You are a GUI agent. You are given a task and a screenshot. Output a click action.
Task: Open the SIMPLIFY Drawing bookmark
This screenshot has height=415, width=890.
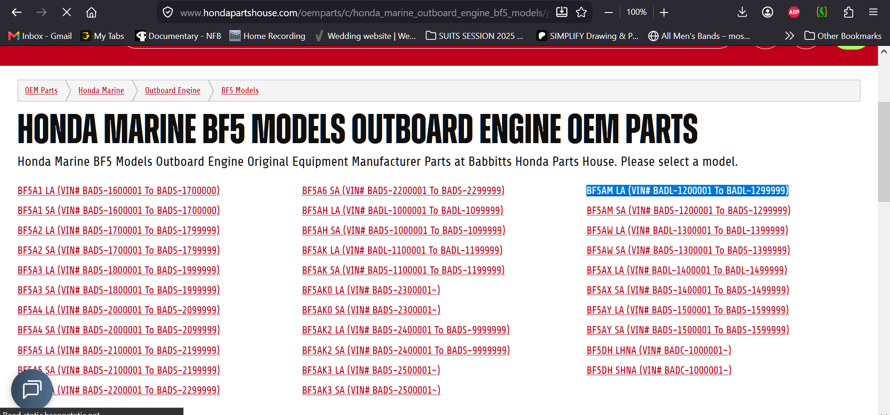pos(588,36)
